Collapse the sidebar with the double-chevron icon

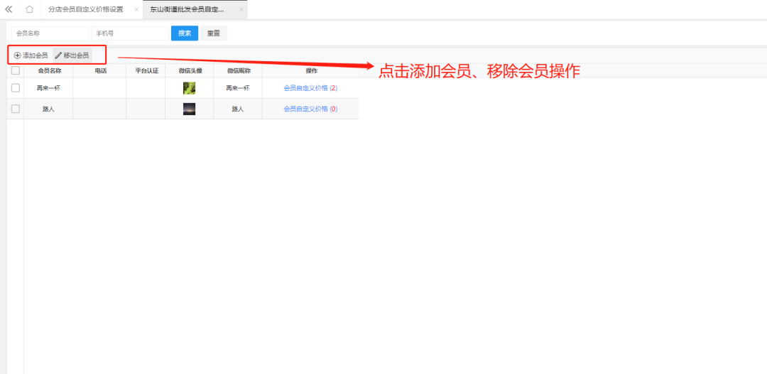pyautogui.click(x=9, y=9)
